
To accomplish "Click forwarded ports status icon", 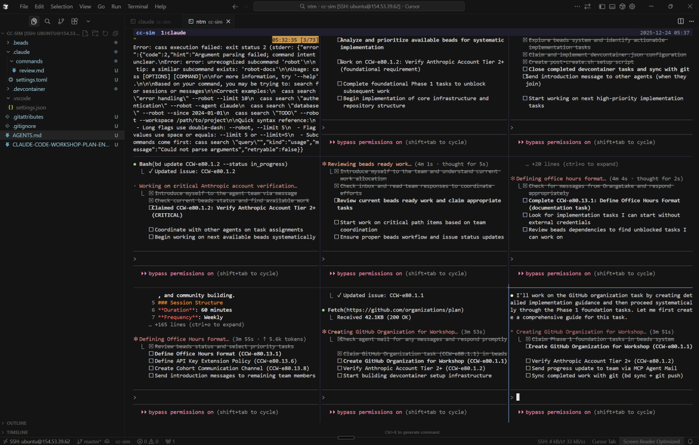I will [170, 441].
